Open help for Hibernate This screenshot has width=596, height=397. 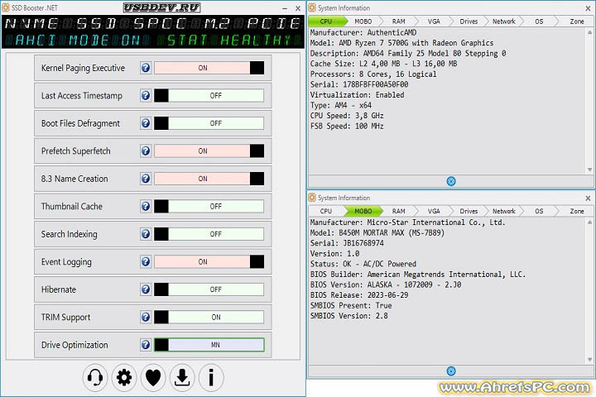click(x=146, y=289)
